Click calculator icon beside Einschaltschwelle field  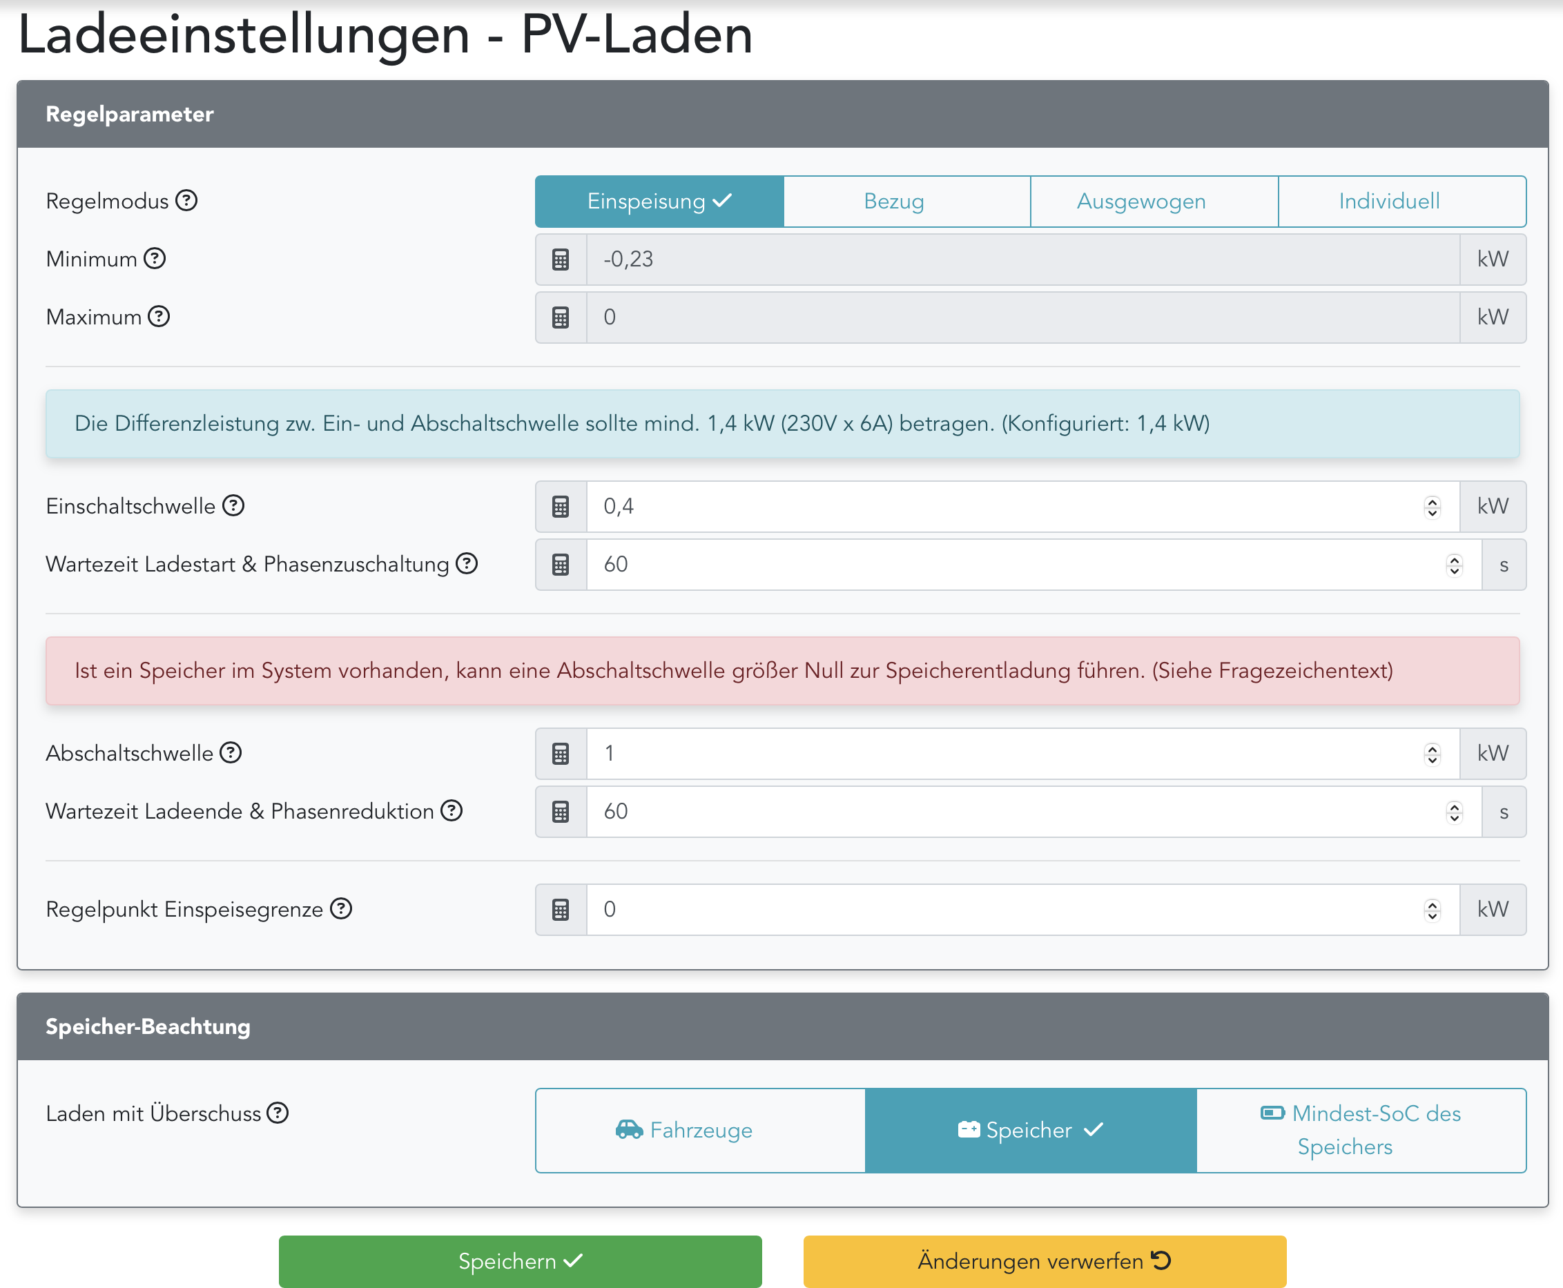click(561, 507)
